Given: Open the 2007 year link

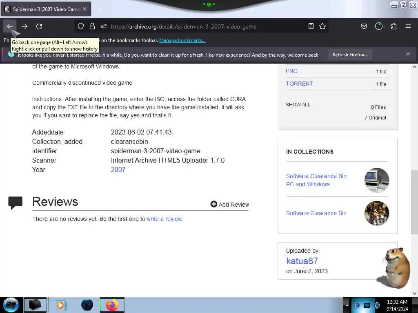Looking at the screenshot, I should [118, 170].
